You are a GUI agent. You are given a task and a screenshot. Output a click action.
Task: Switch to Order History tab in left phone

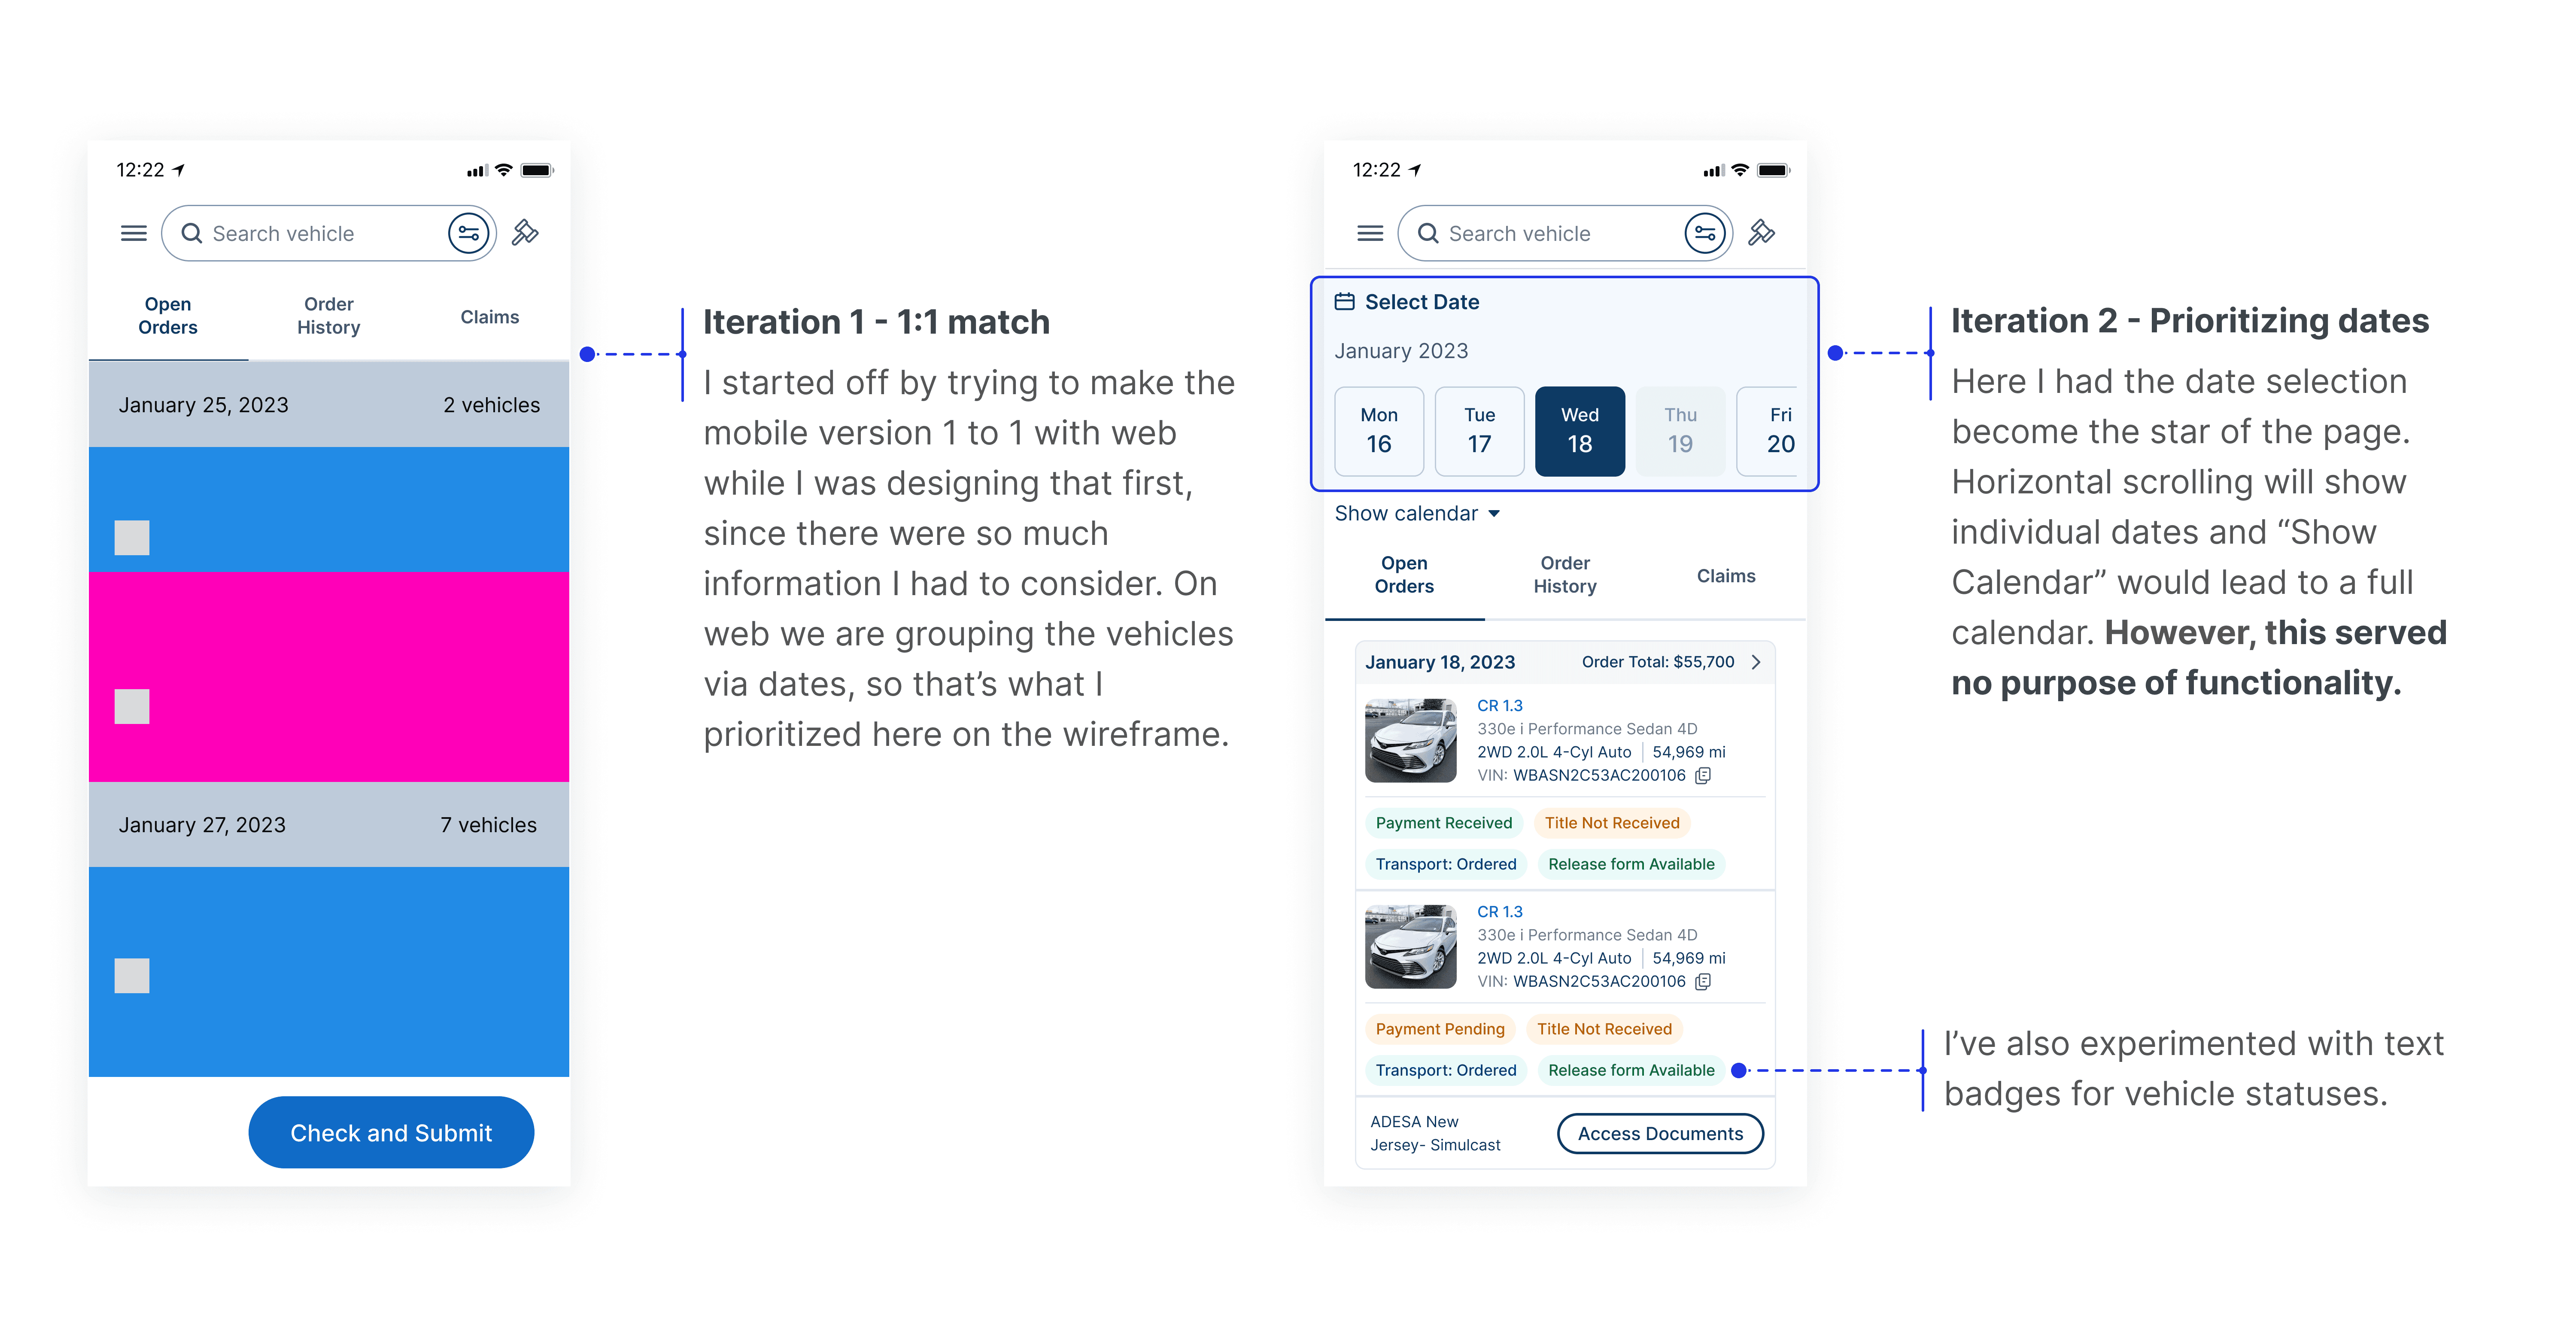[328, 316]
